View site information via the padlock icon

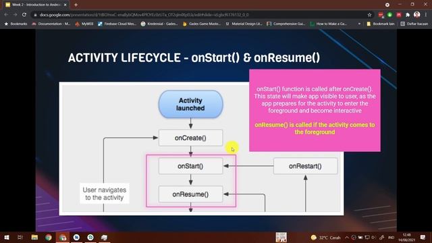(35, 15)
